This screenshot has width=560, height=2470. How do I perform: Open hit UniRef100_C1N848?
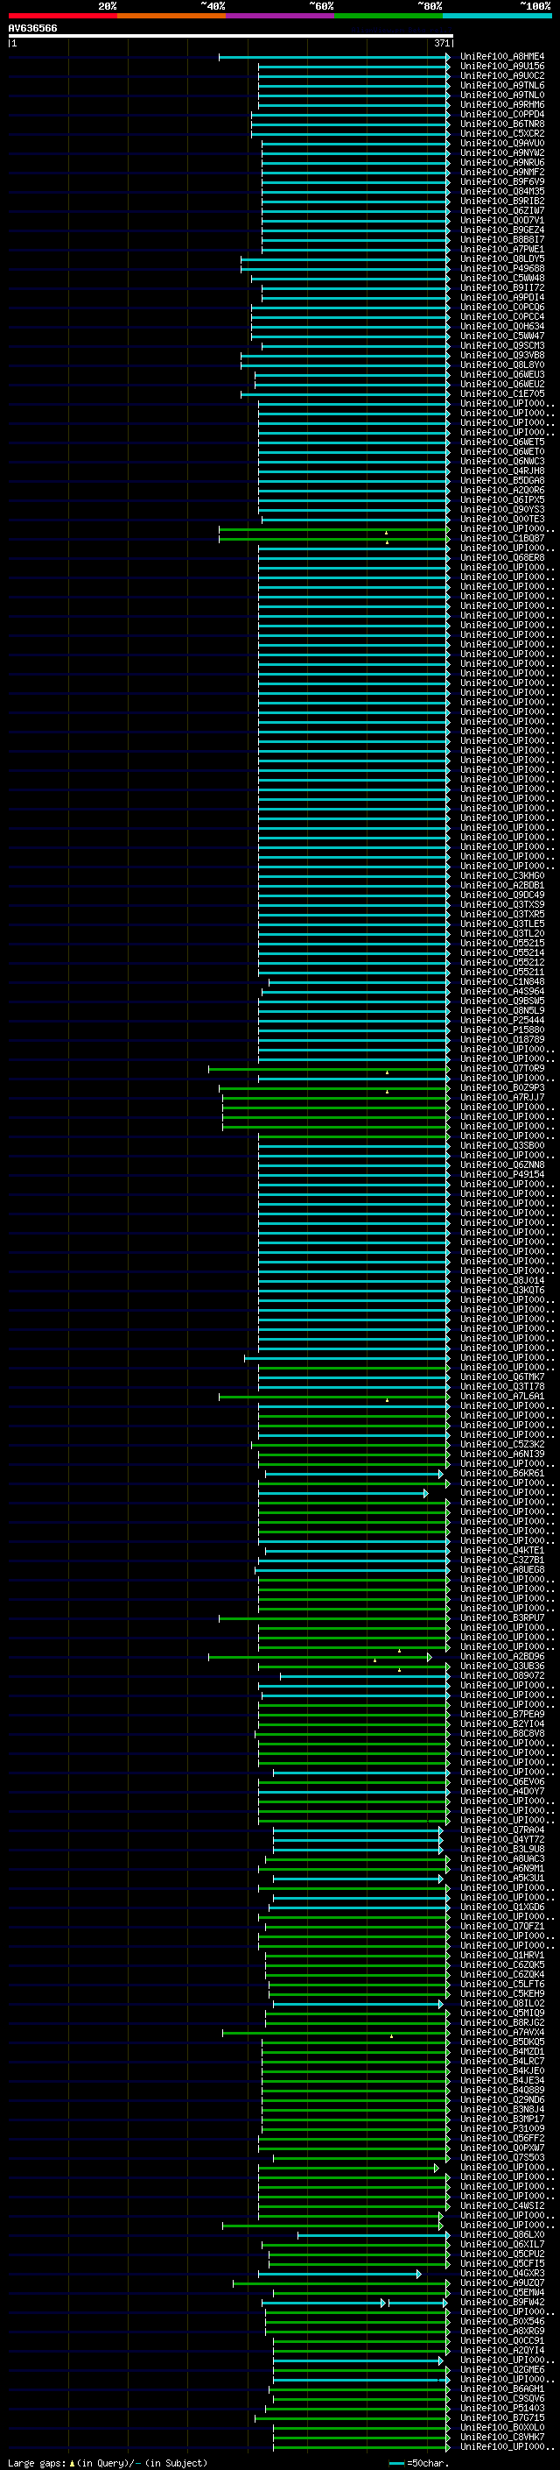coord(502,982)
